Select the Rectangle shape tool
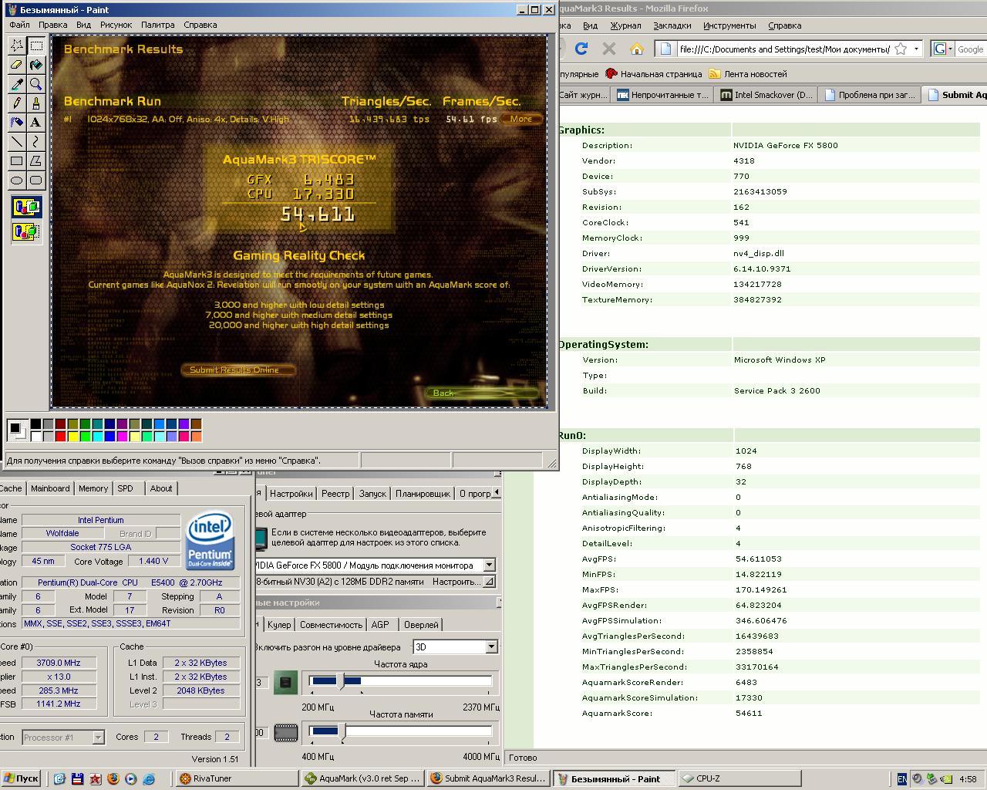Viewport: 987px width, 790px height. 17,161
